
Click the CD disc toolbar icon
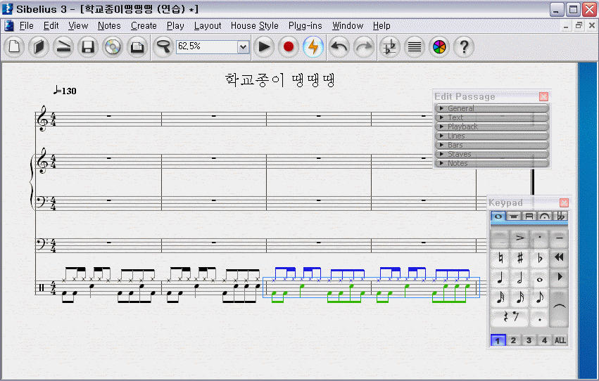(x=113, y=47)
